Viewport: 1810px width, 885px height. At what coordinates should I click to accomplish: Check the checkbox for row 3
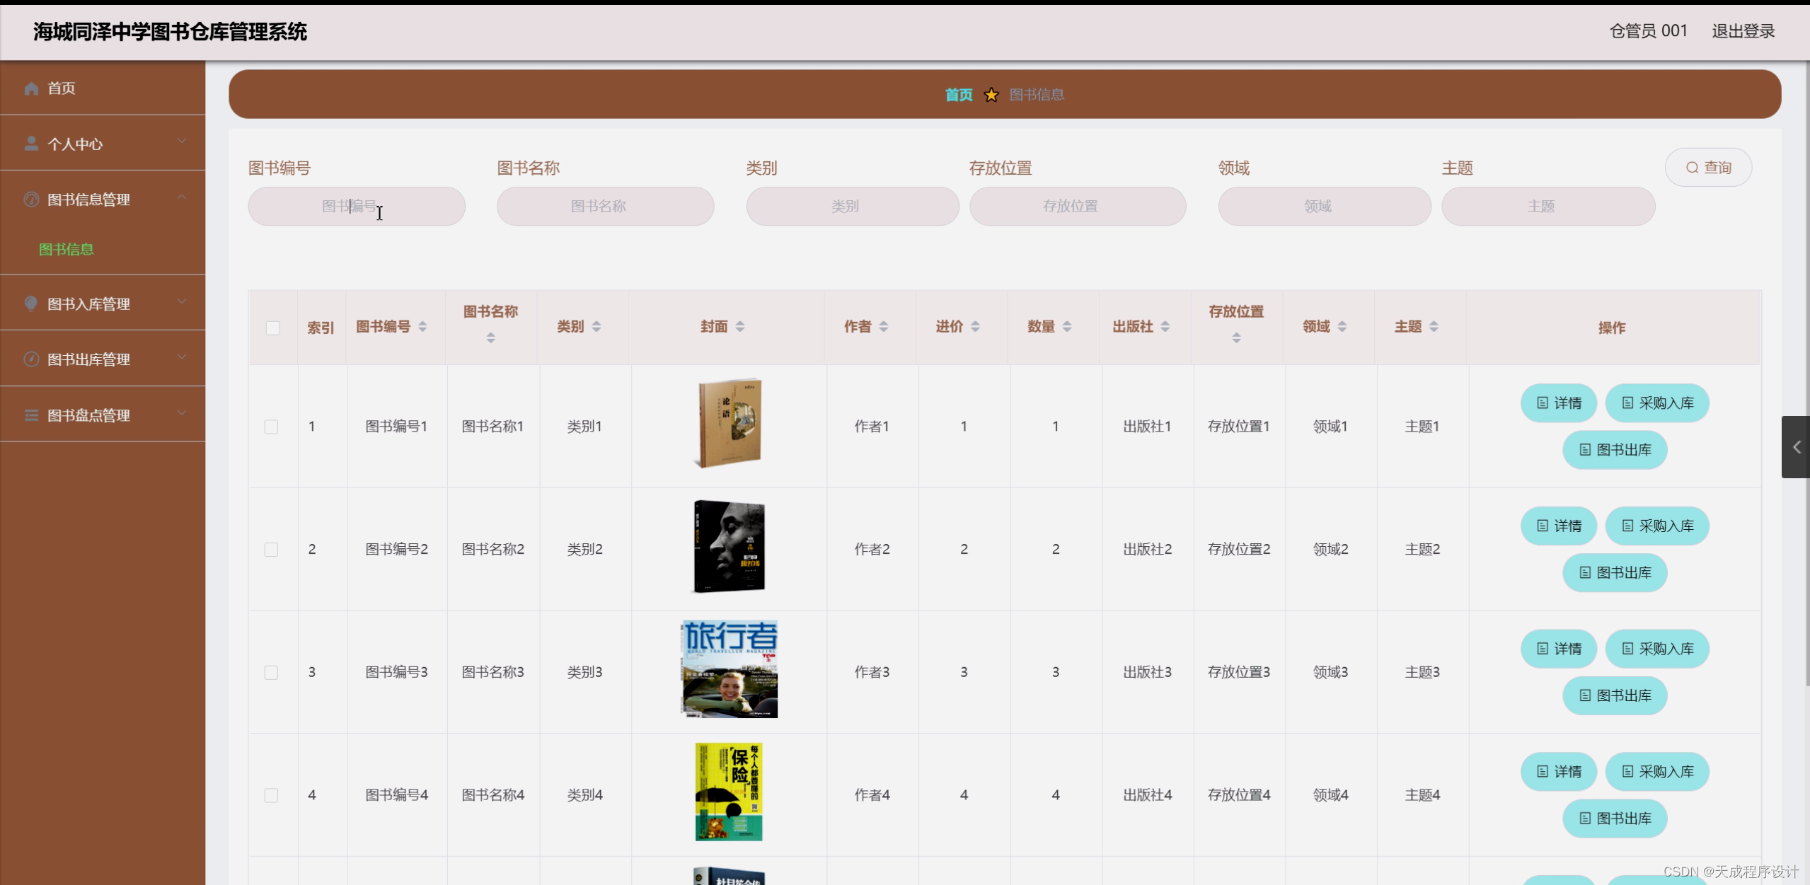click(272, 672)
